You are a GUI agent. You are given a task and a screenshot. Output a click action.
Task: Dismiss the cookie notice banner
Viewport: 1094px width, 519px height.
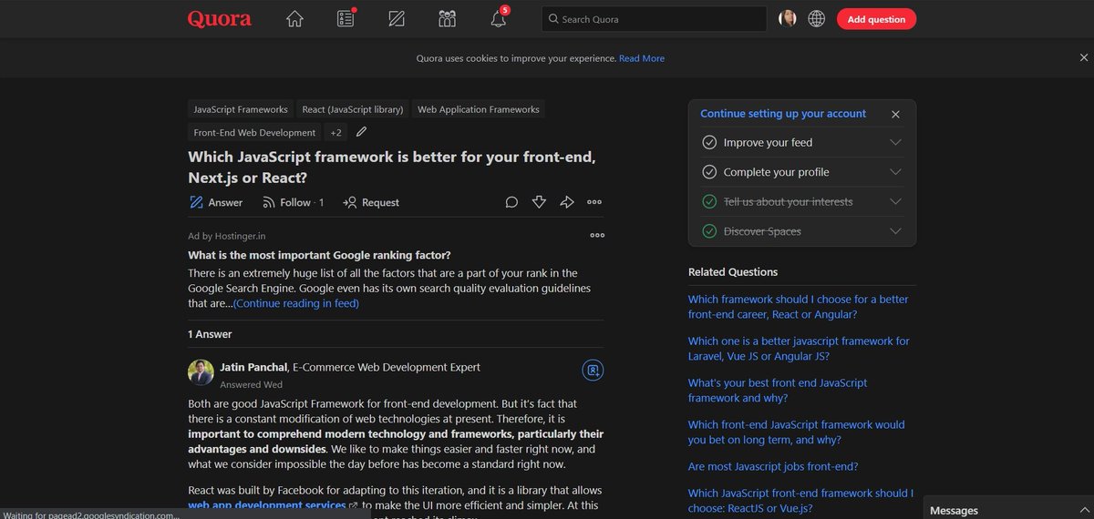click(x=1082, y=58)
